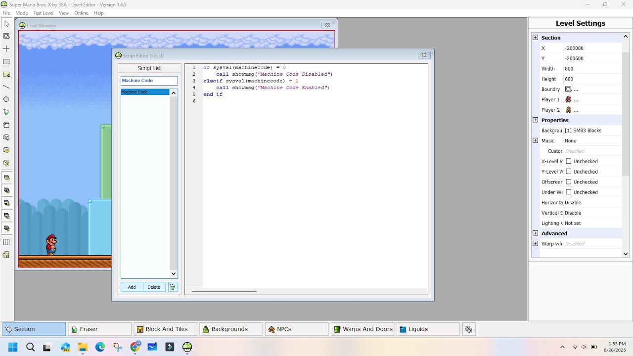Image resolution: width=633 pixels, height=356 pixels.
Task: Open the gear settings tab at the bottom
Action: click(469, 329)
